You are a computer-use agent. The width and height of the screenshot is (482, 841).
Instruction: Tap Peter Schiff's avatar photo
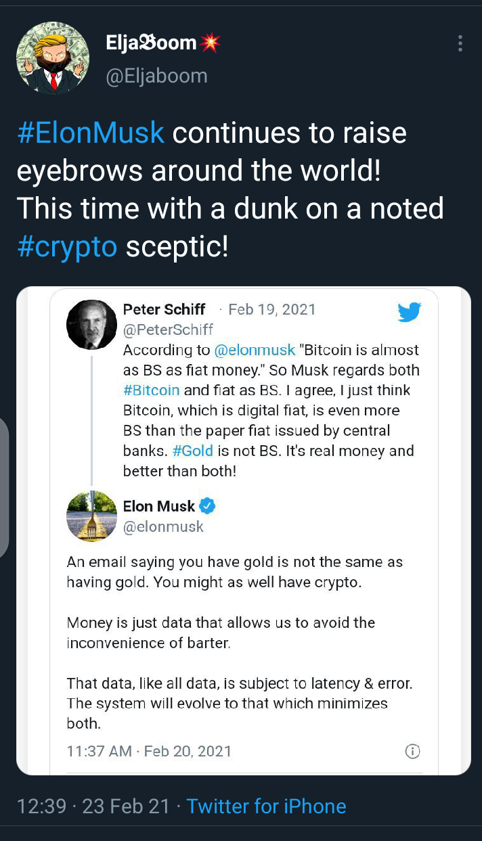coord(91,324)
